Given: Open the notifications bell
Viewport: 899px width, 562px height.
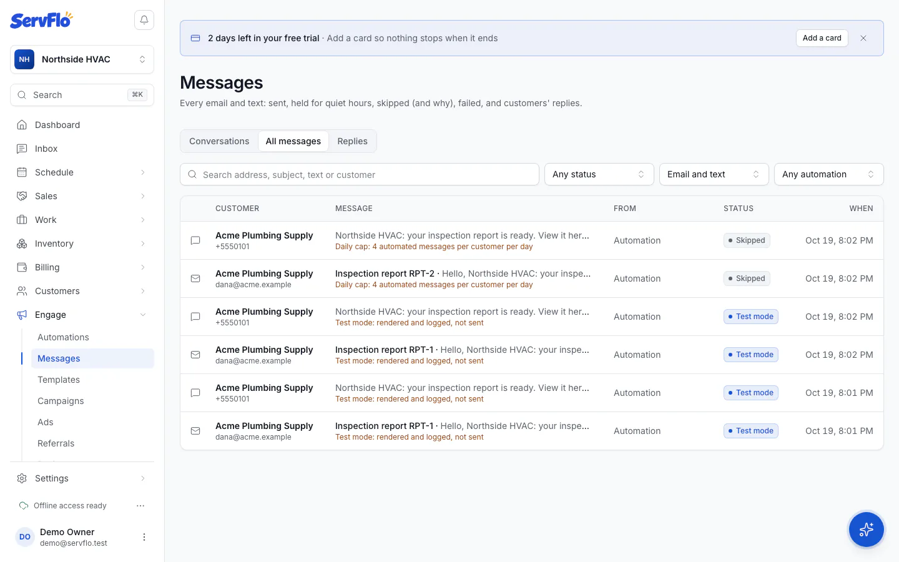Looking at the screenshot, I should tap(144, 20).
